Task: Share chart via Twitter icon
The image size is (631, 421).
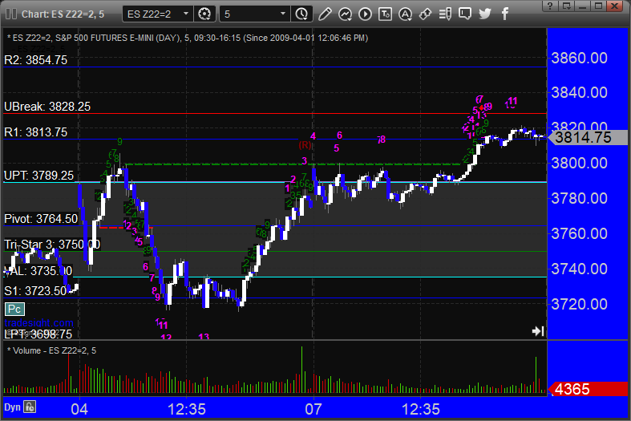Action: (485, 14)
